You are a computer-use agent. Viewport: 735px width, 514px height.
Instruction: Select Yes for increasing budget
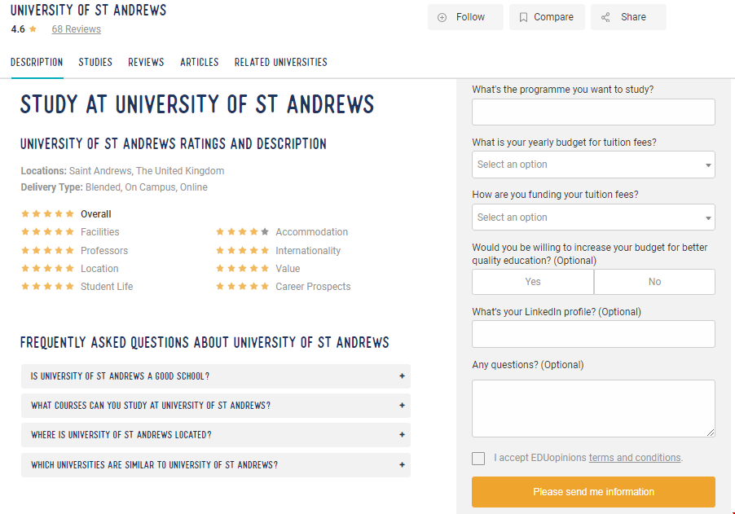click(x=533, y=282)
